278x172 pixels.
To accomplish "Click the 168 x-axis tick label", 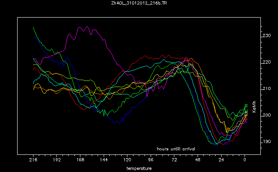I will (x=80, y=161).
